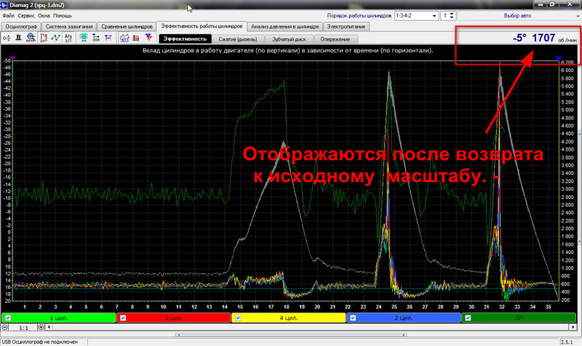Screen dimensions: 582x346
Task: Click the cyan figure toolbar icon
Action: tap(84, 38)
